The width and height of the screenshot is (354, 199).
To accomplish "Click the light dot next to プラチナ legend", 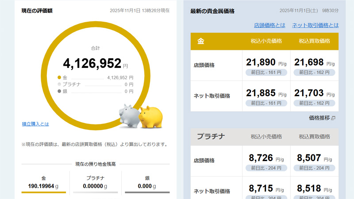I will 59,84.
